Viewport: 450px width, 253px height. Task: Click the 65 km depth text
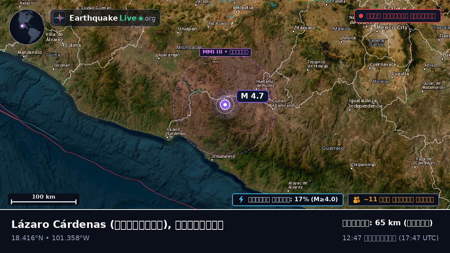[387, 223]
